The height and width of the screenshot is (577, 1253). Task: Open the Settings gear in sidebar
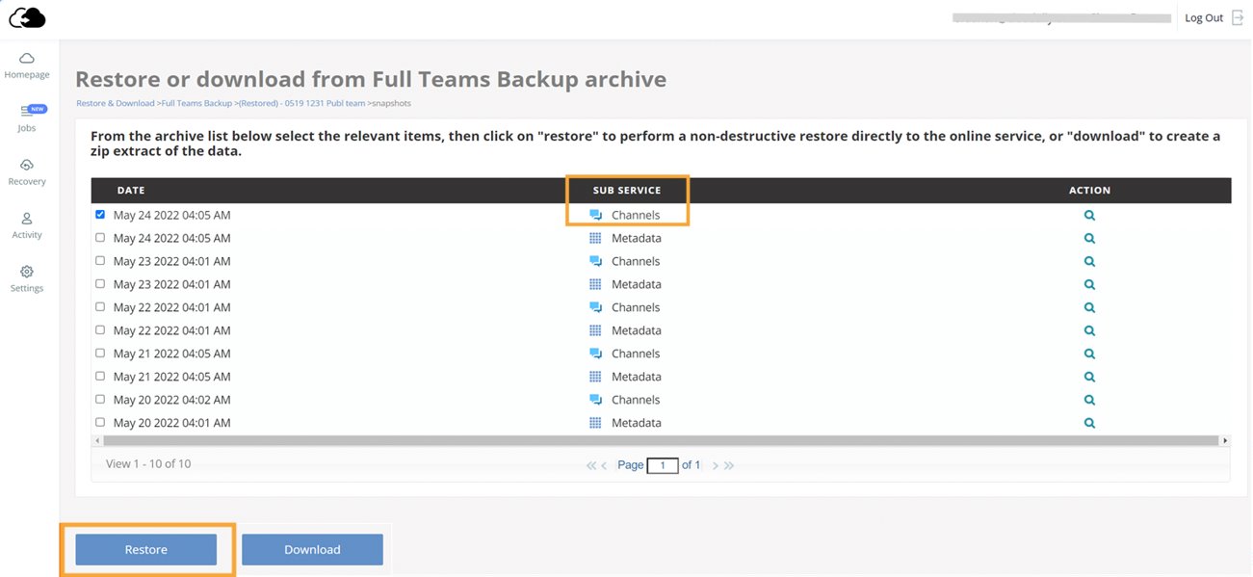click(x=27, y=272)
